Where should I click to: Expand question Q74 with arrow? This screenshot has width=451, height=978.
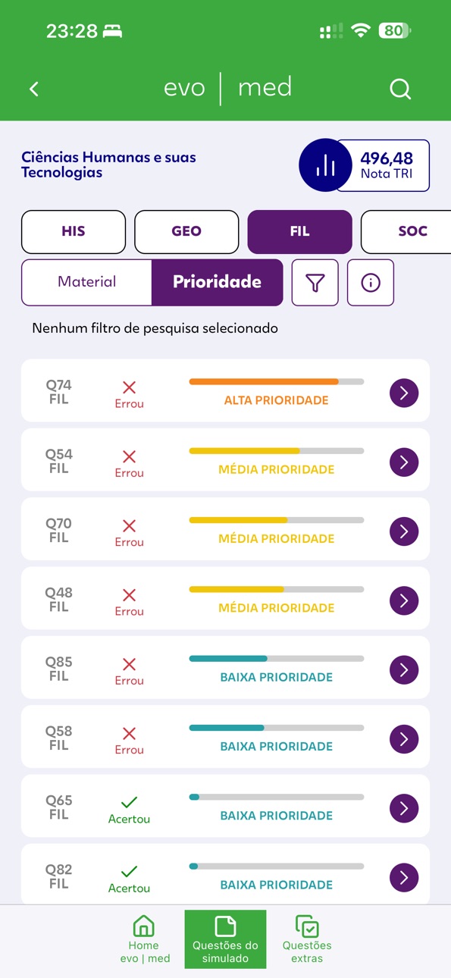(404, 393)
